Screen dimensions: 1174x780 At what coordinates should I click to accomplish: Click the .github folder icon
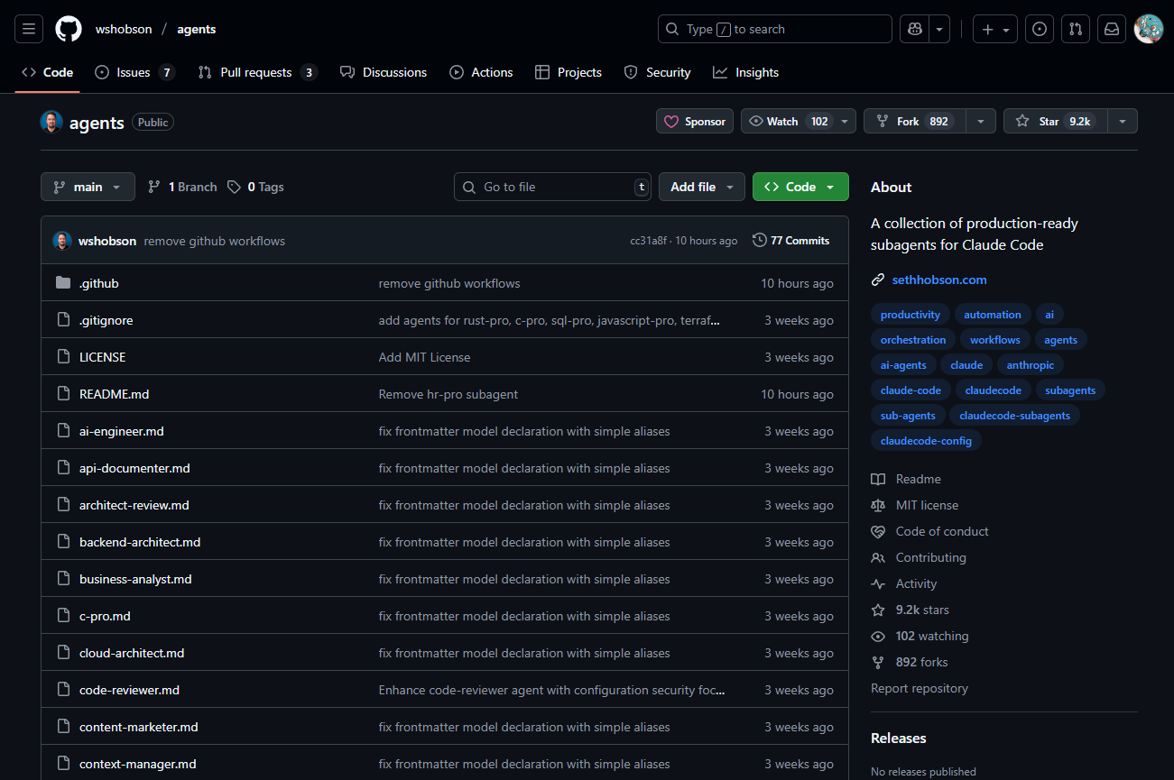tap(63, 283)
